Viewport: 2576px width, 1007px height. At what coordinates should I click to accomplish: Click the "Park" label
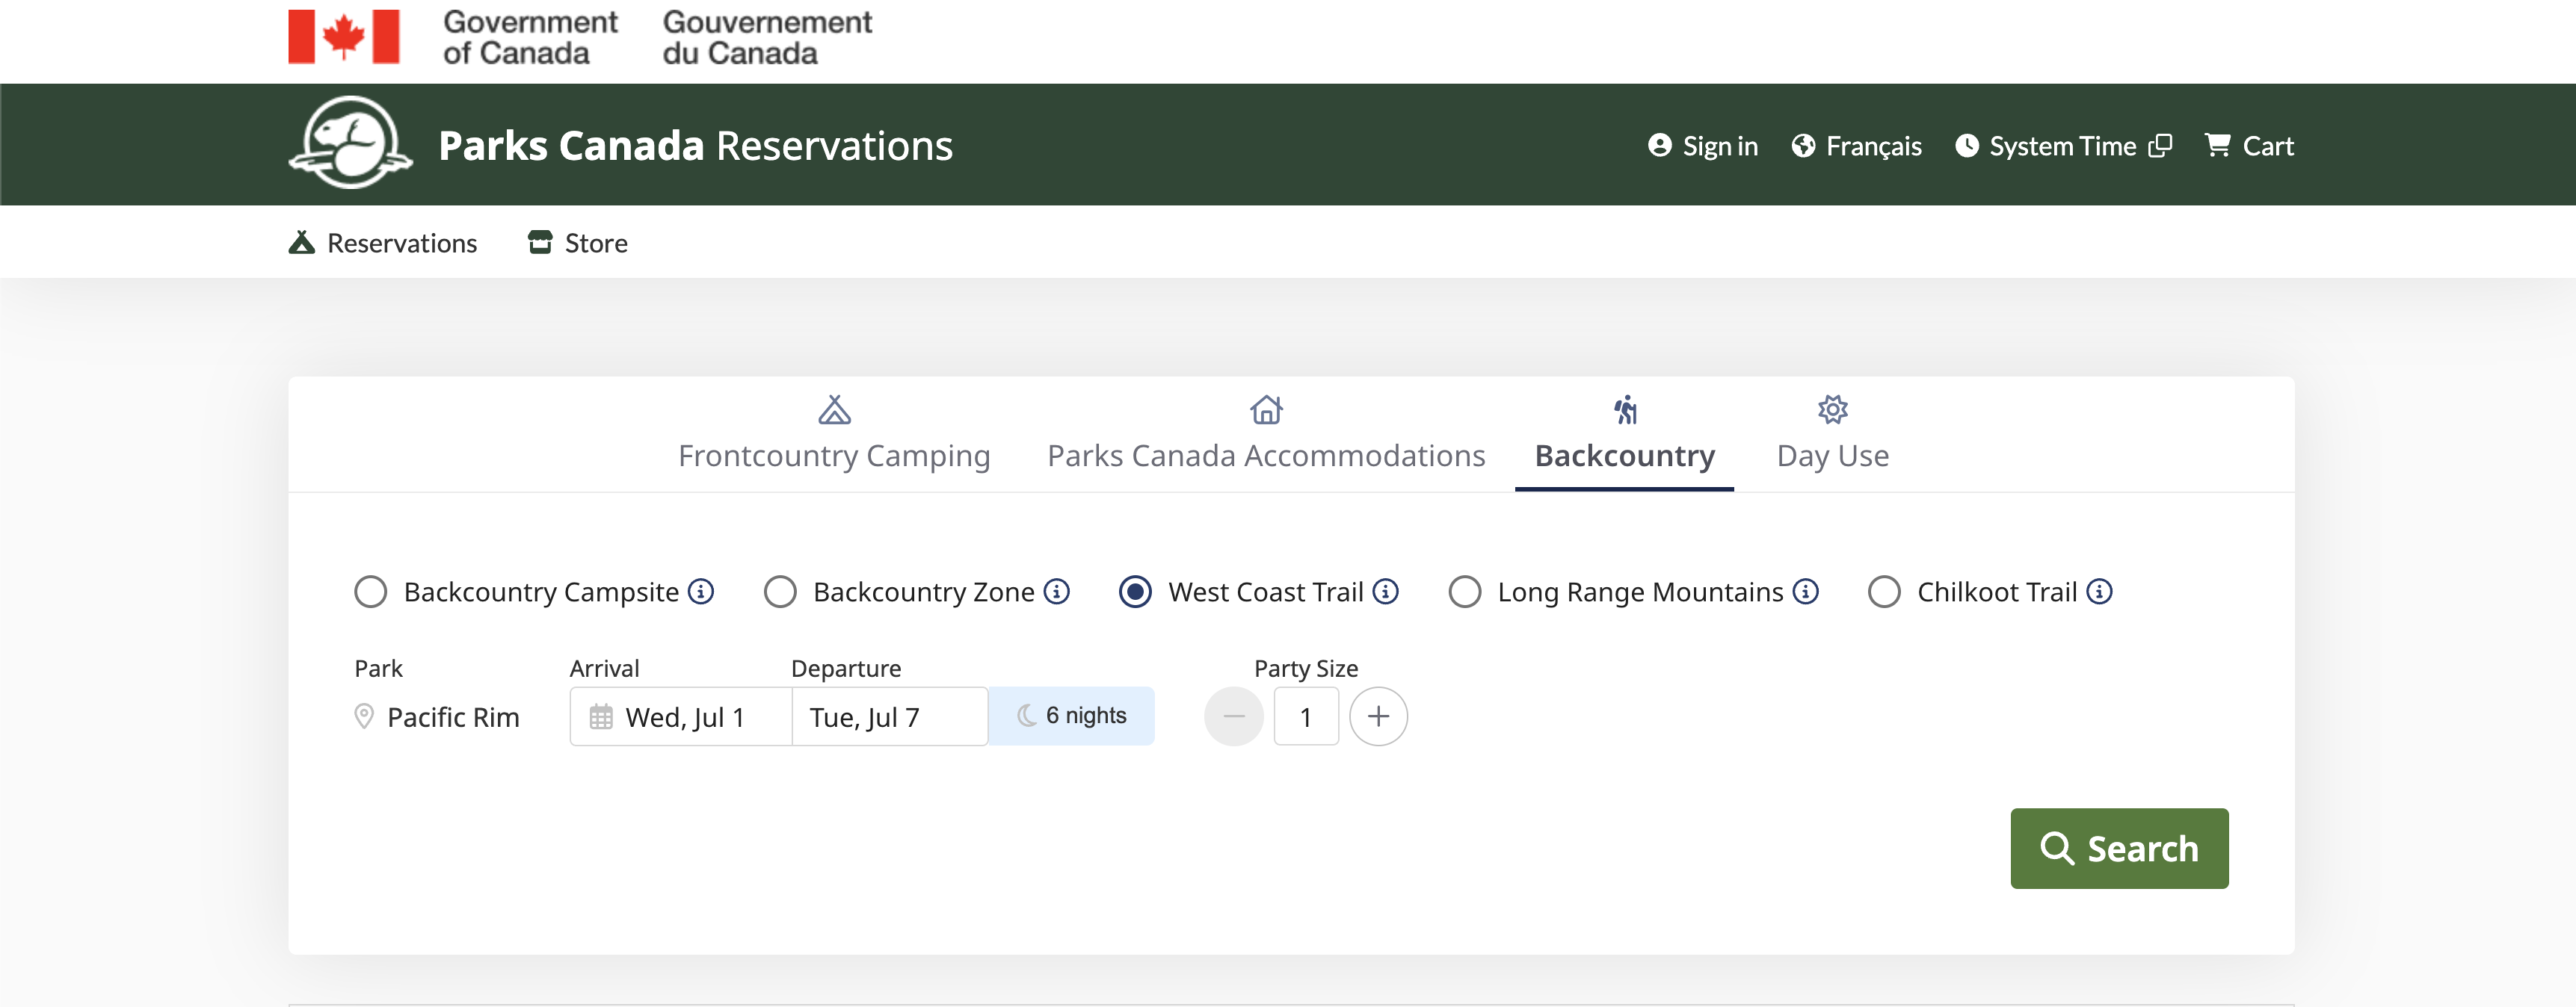coord(378,669)
